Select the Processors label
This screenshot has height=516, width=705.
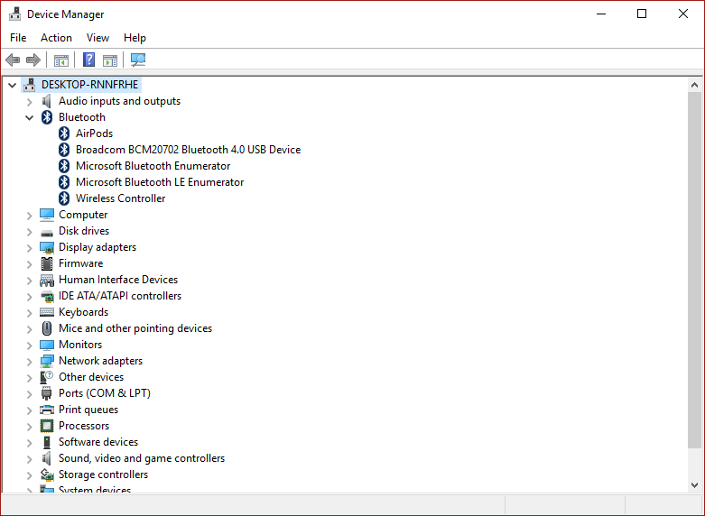84,426
